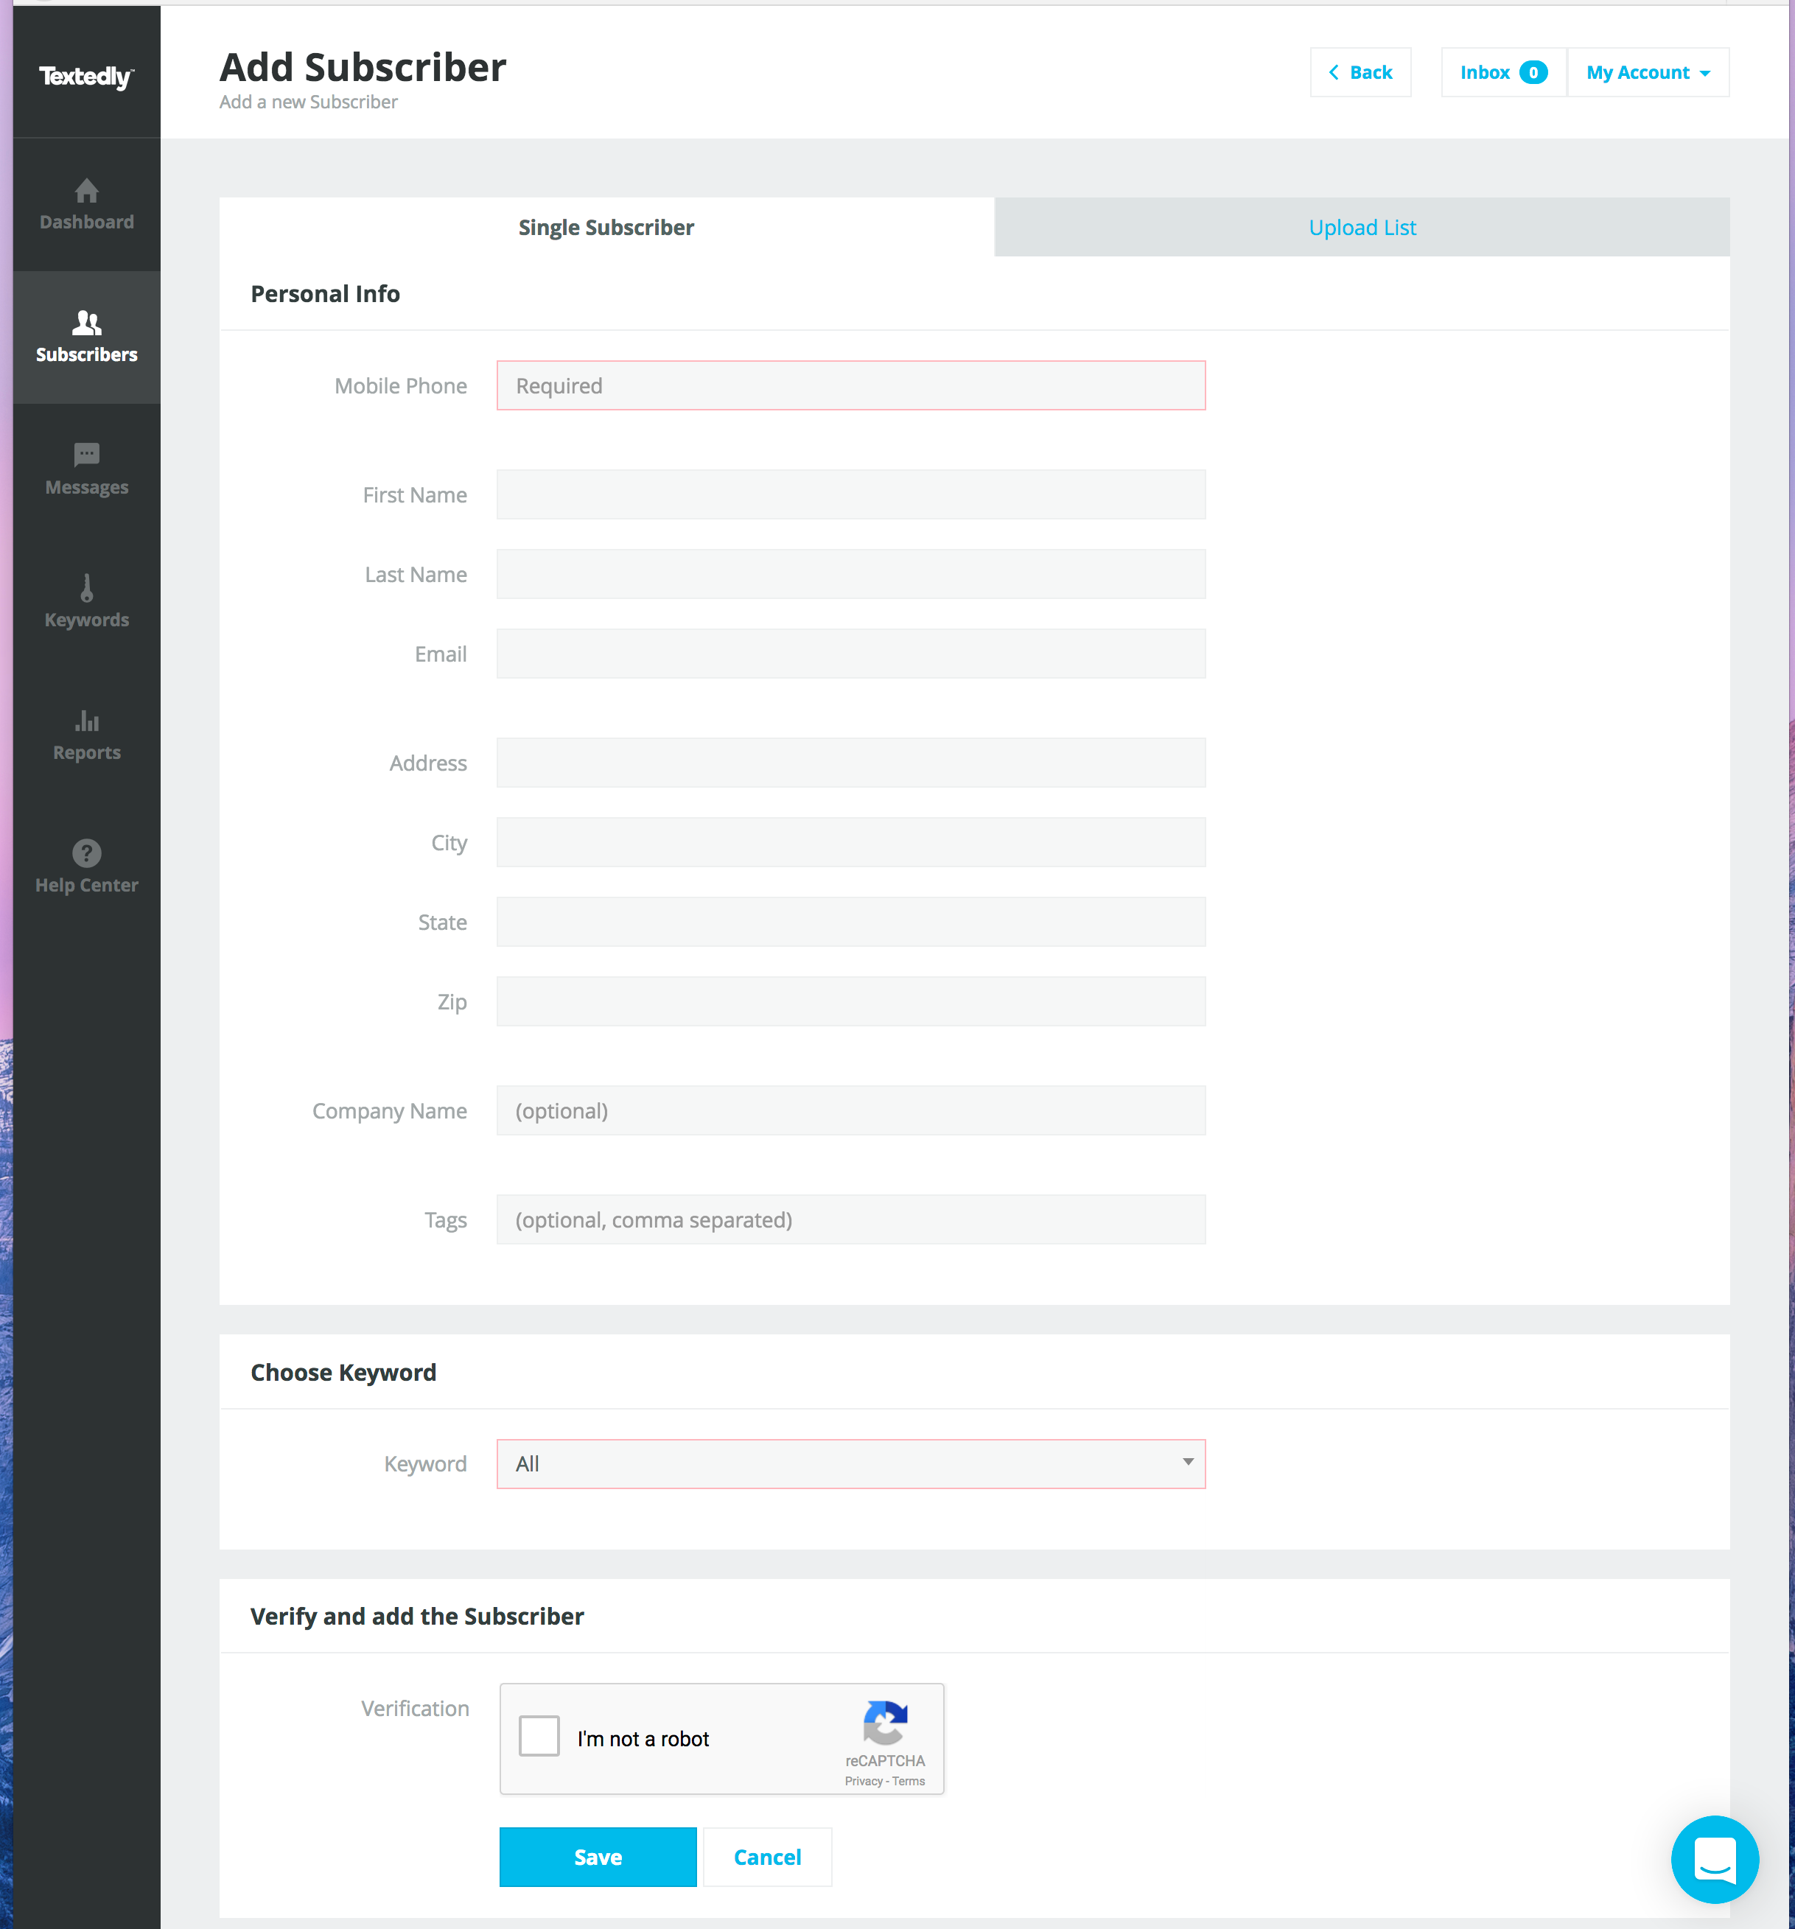Click the Choose Keyword heading
The image size is (1795, 1929).
click(x=343, y=1373)
